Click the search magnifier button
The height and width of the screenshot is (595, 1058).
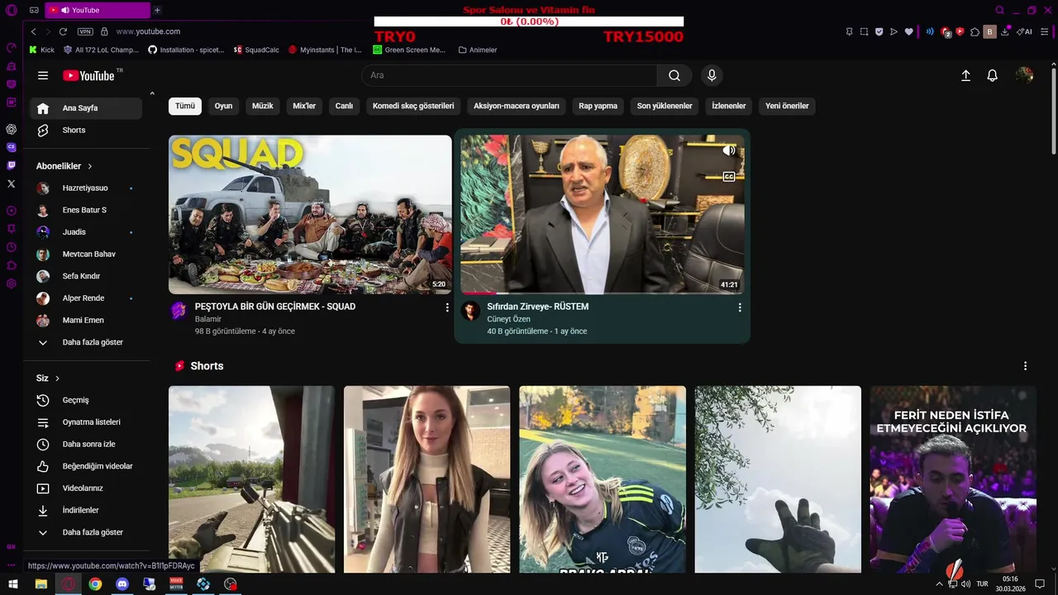(674, 75)
